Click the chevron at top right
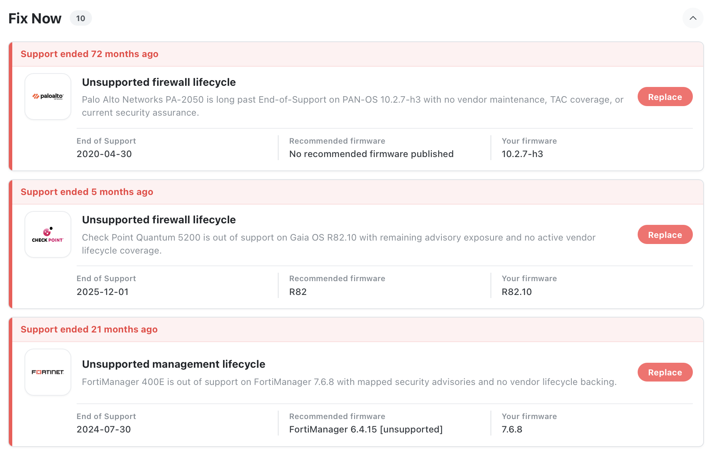Screen dimensions: 712x452 693,18
